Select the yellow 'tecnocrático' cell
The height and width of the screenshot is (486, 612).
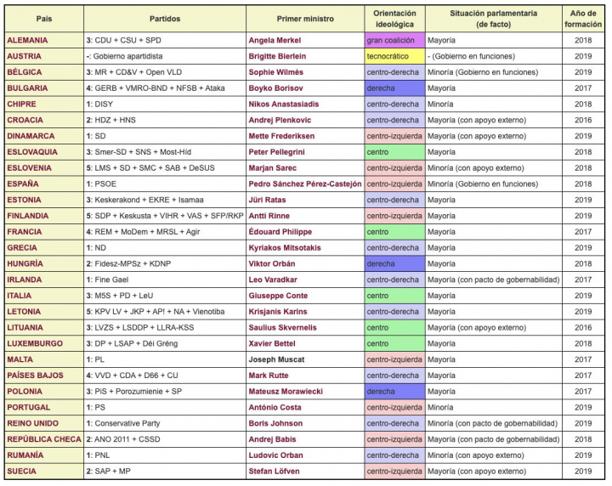tap(394, 56)
